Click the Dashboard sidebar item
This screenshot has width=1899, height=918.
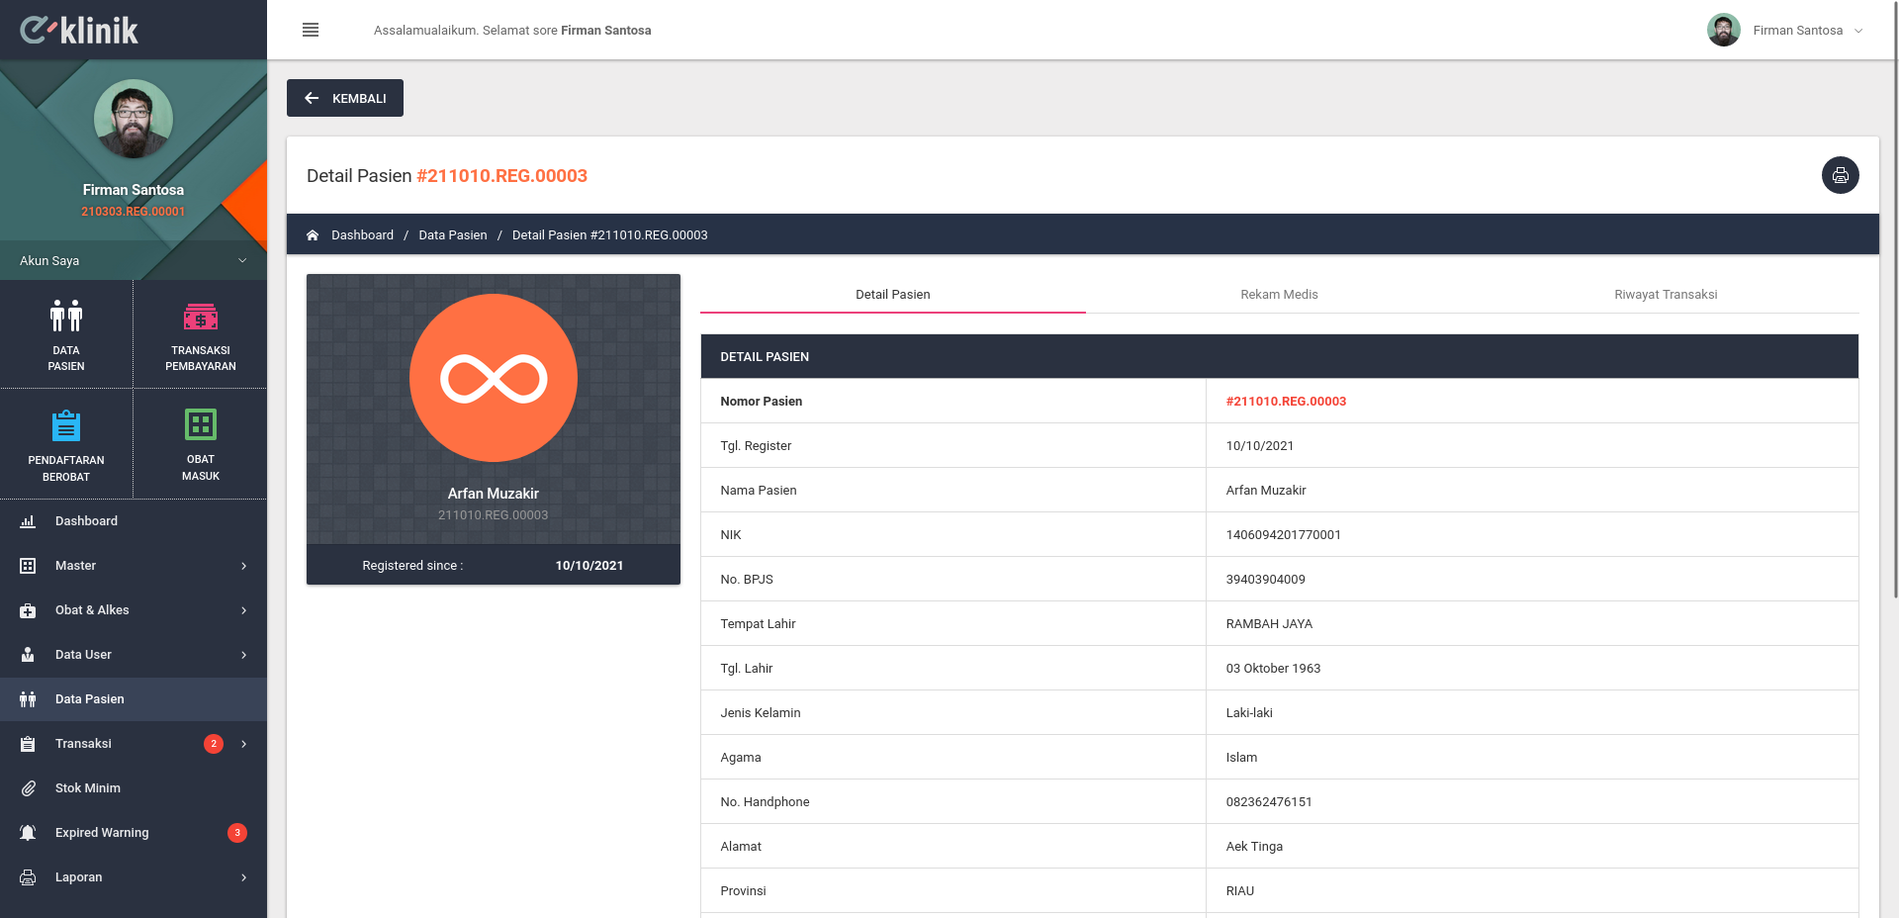(134, 521)
